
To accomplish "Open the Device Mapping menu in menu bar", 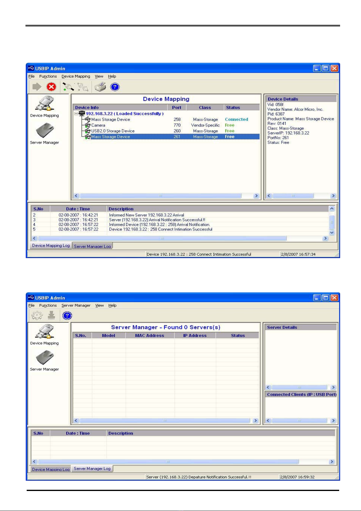I will [x=76, y=76].
